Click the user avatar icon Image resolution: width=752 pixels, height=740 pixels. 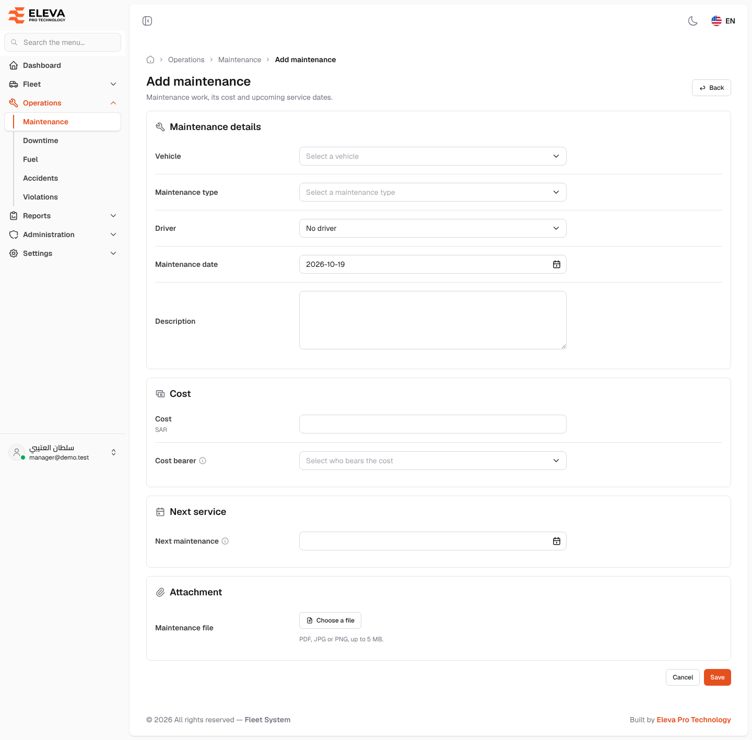pos(17,452)
